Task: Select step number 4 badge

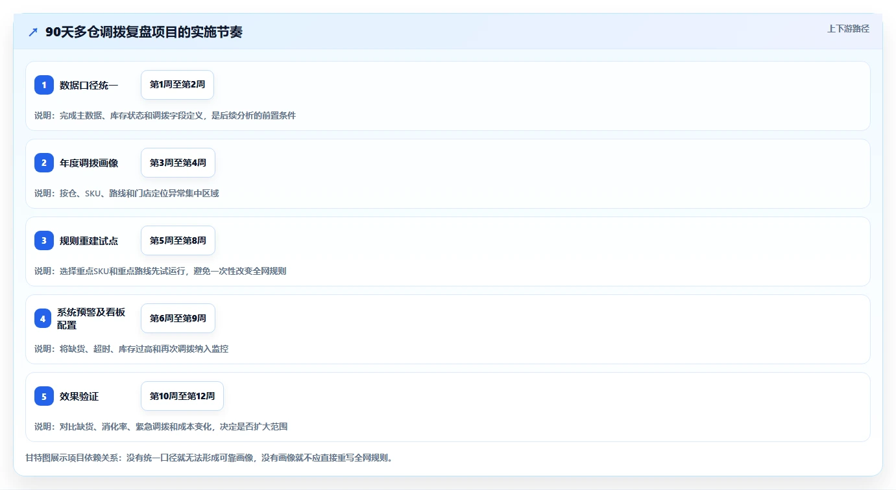Action: (44, 318)
